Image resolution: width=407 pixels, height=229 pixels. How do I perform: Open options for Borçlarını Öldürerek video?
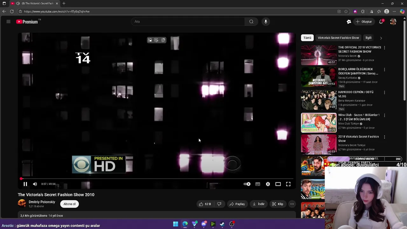point(384,69)
